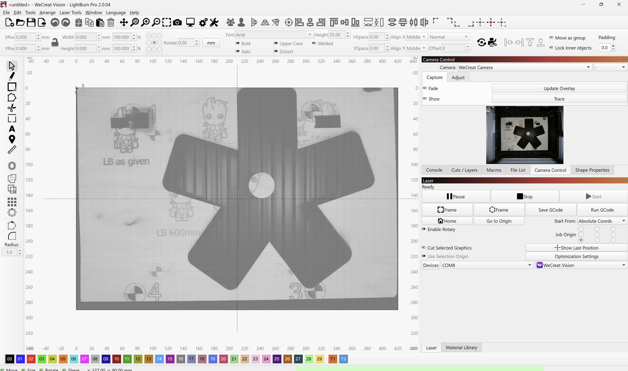Viewport: 628px width, 371px height.
Task: Click the Save Project floppy icon
Action: tap(31, 23)
